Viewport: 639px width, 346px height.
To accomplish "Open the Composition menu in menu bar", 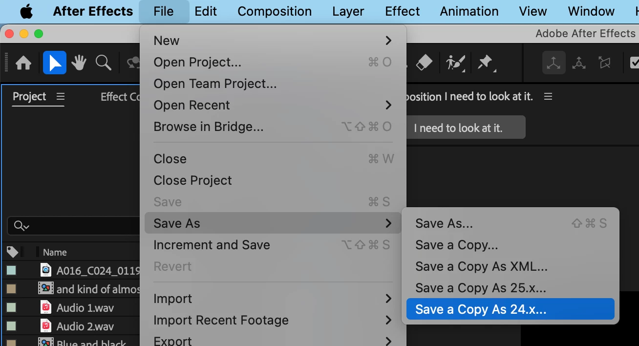I will pos(275,11).
